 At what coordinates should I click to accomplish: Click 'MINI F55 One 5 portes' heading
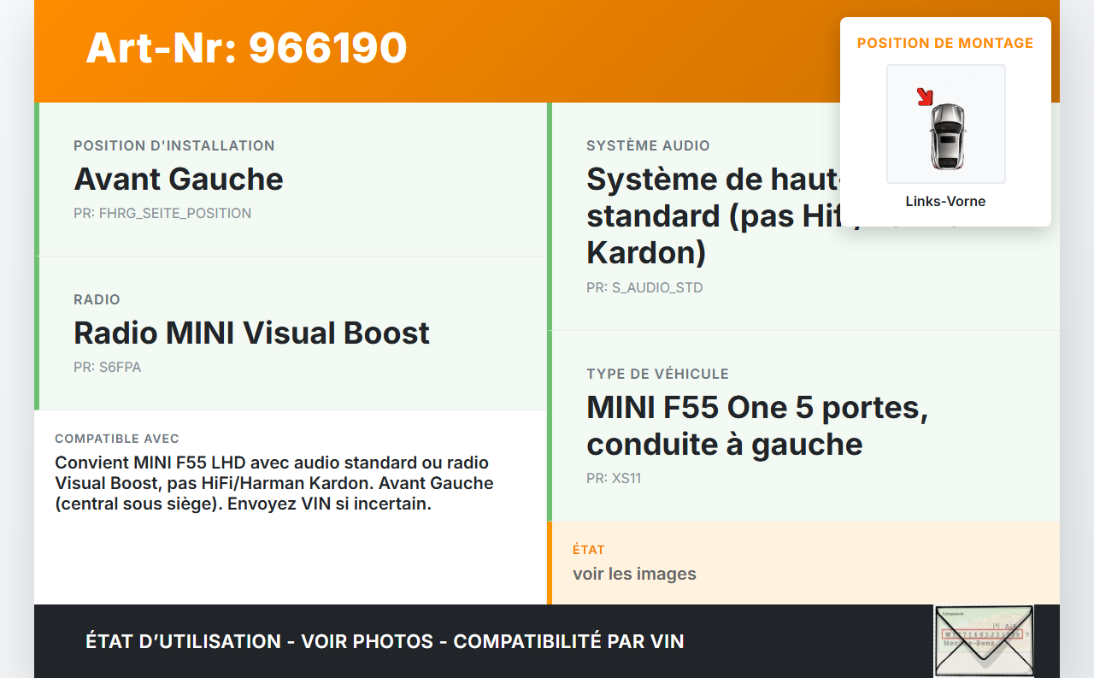pos(756,408)
